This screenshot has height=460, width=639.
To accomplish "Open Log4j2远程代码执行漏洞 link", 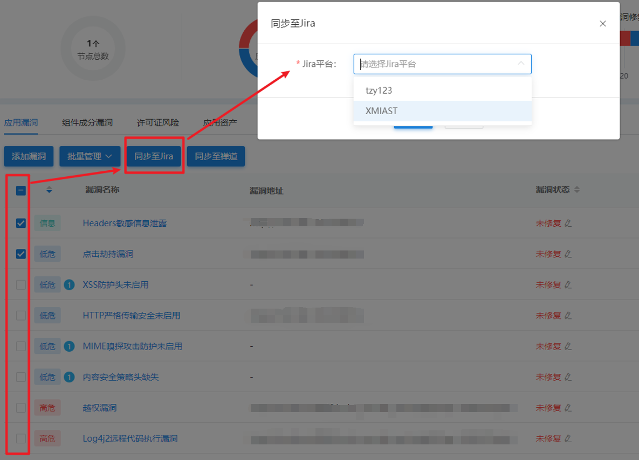I will (130, 438).
